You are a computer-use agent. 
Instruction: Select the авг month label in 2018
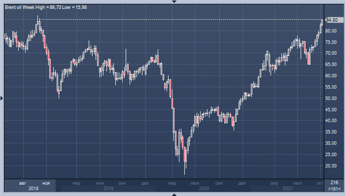pyautogui.click(x=23, y=183)
